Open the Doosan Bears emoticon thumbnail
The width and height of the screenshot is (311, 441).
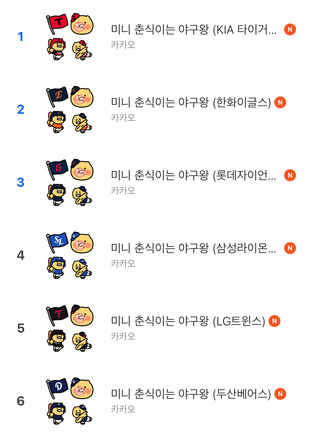(x=70, y=401)
